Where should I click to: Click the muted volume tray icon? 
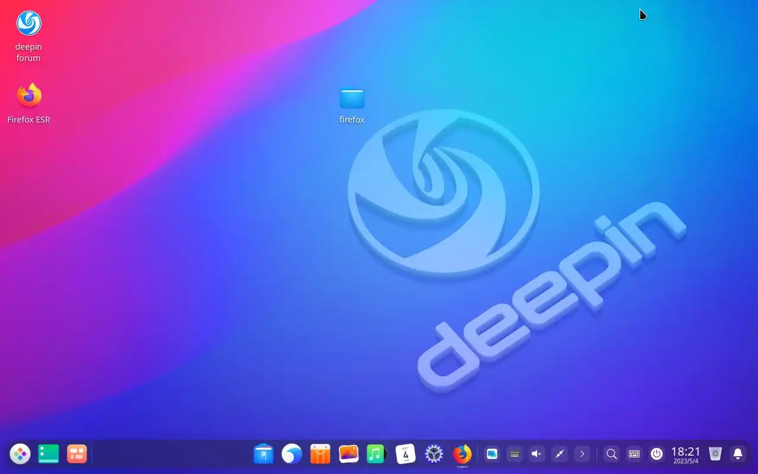click(x=537, y=454)
